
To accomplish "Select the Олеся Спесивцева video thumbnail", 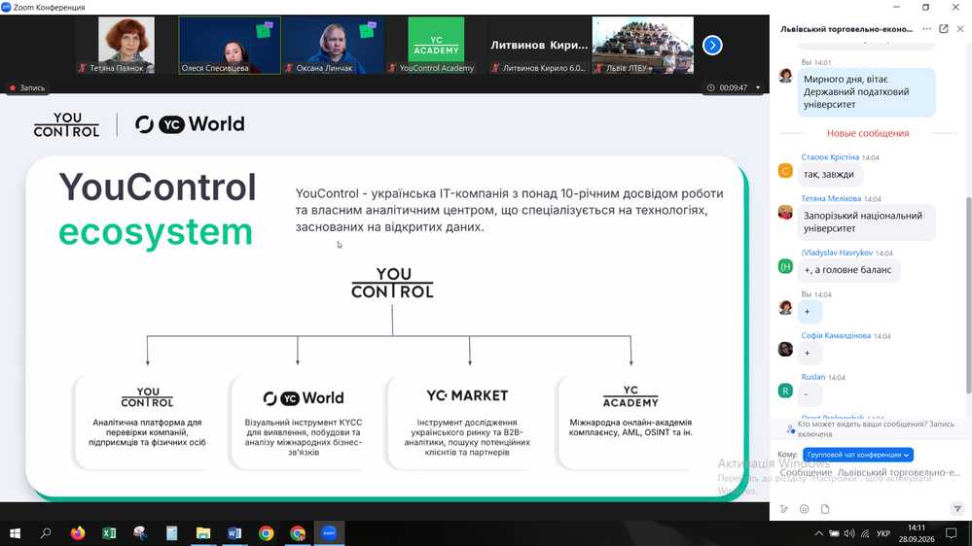I will (x=230, y=46).
